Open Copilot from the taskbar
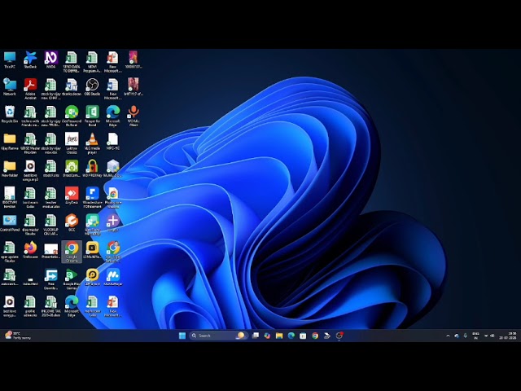 267,336
